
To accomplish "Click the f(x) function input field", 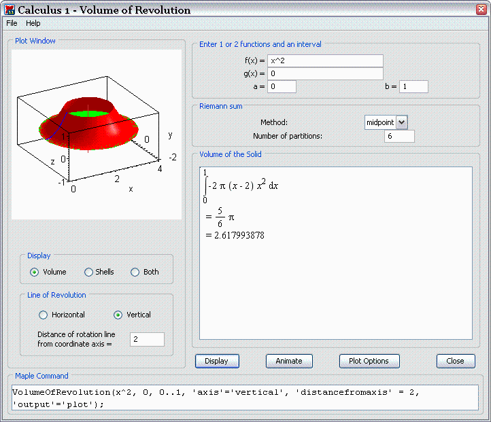I will click(x=325, y=61).
